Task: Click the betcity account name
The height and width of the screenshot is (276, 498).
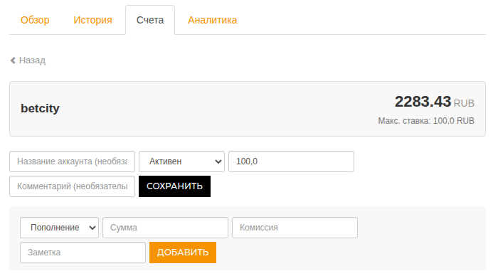Action: click(40, 108)
